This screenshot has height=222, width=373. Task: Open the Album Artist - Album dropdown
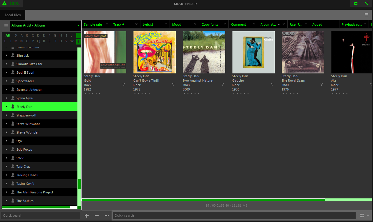46,25
